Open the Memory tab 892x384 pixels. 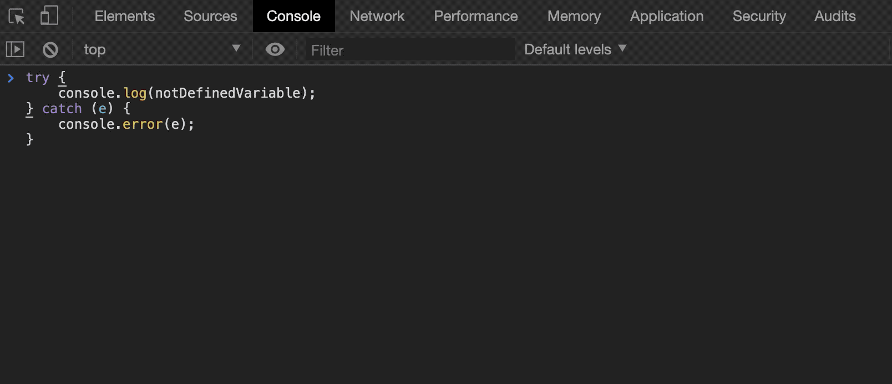pyautogui.click(x=574, y=16)
